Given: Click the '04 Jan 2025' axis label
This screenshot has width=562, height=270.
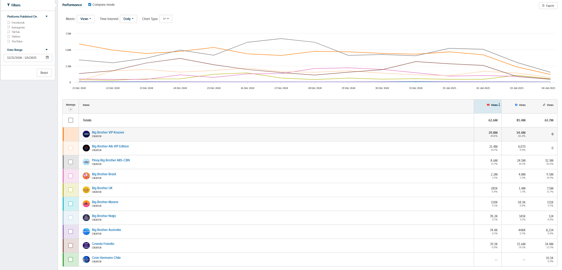Looking at the screenshot, I should (x=548, y=88).
